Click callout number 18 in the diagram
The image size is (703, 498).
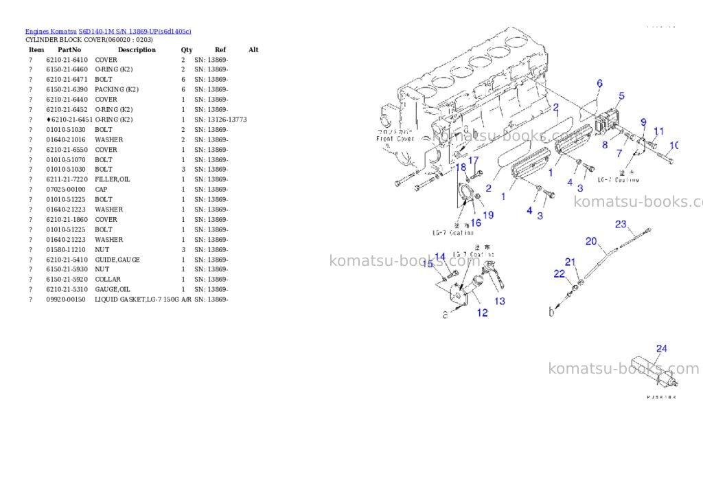click(x=461, y=168)
